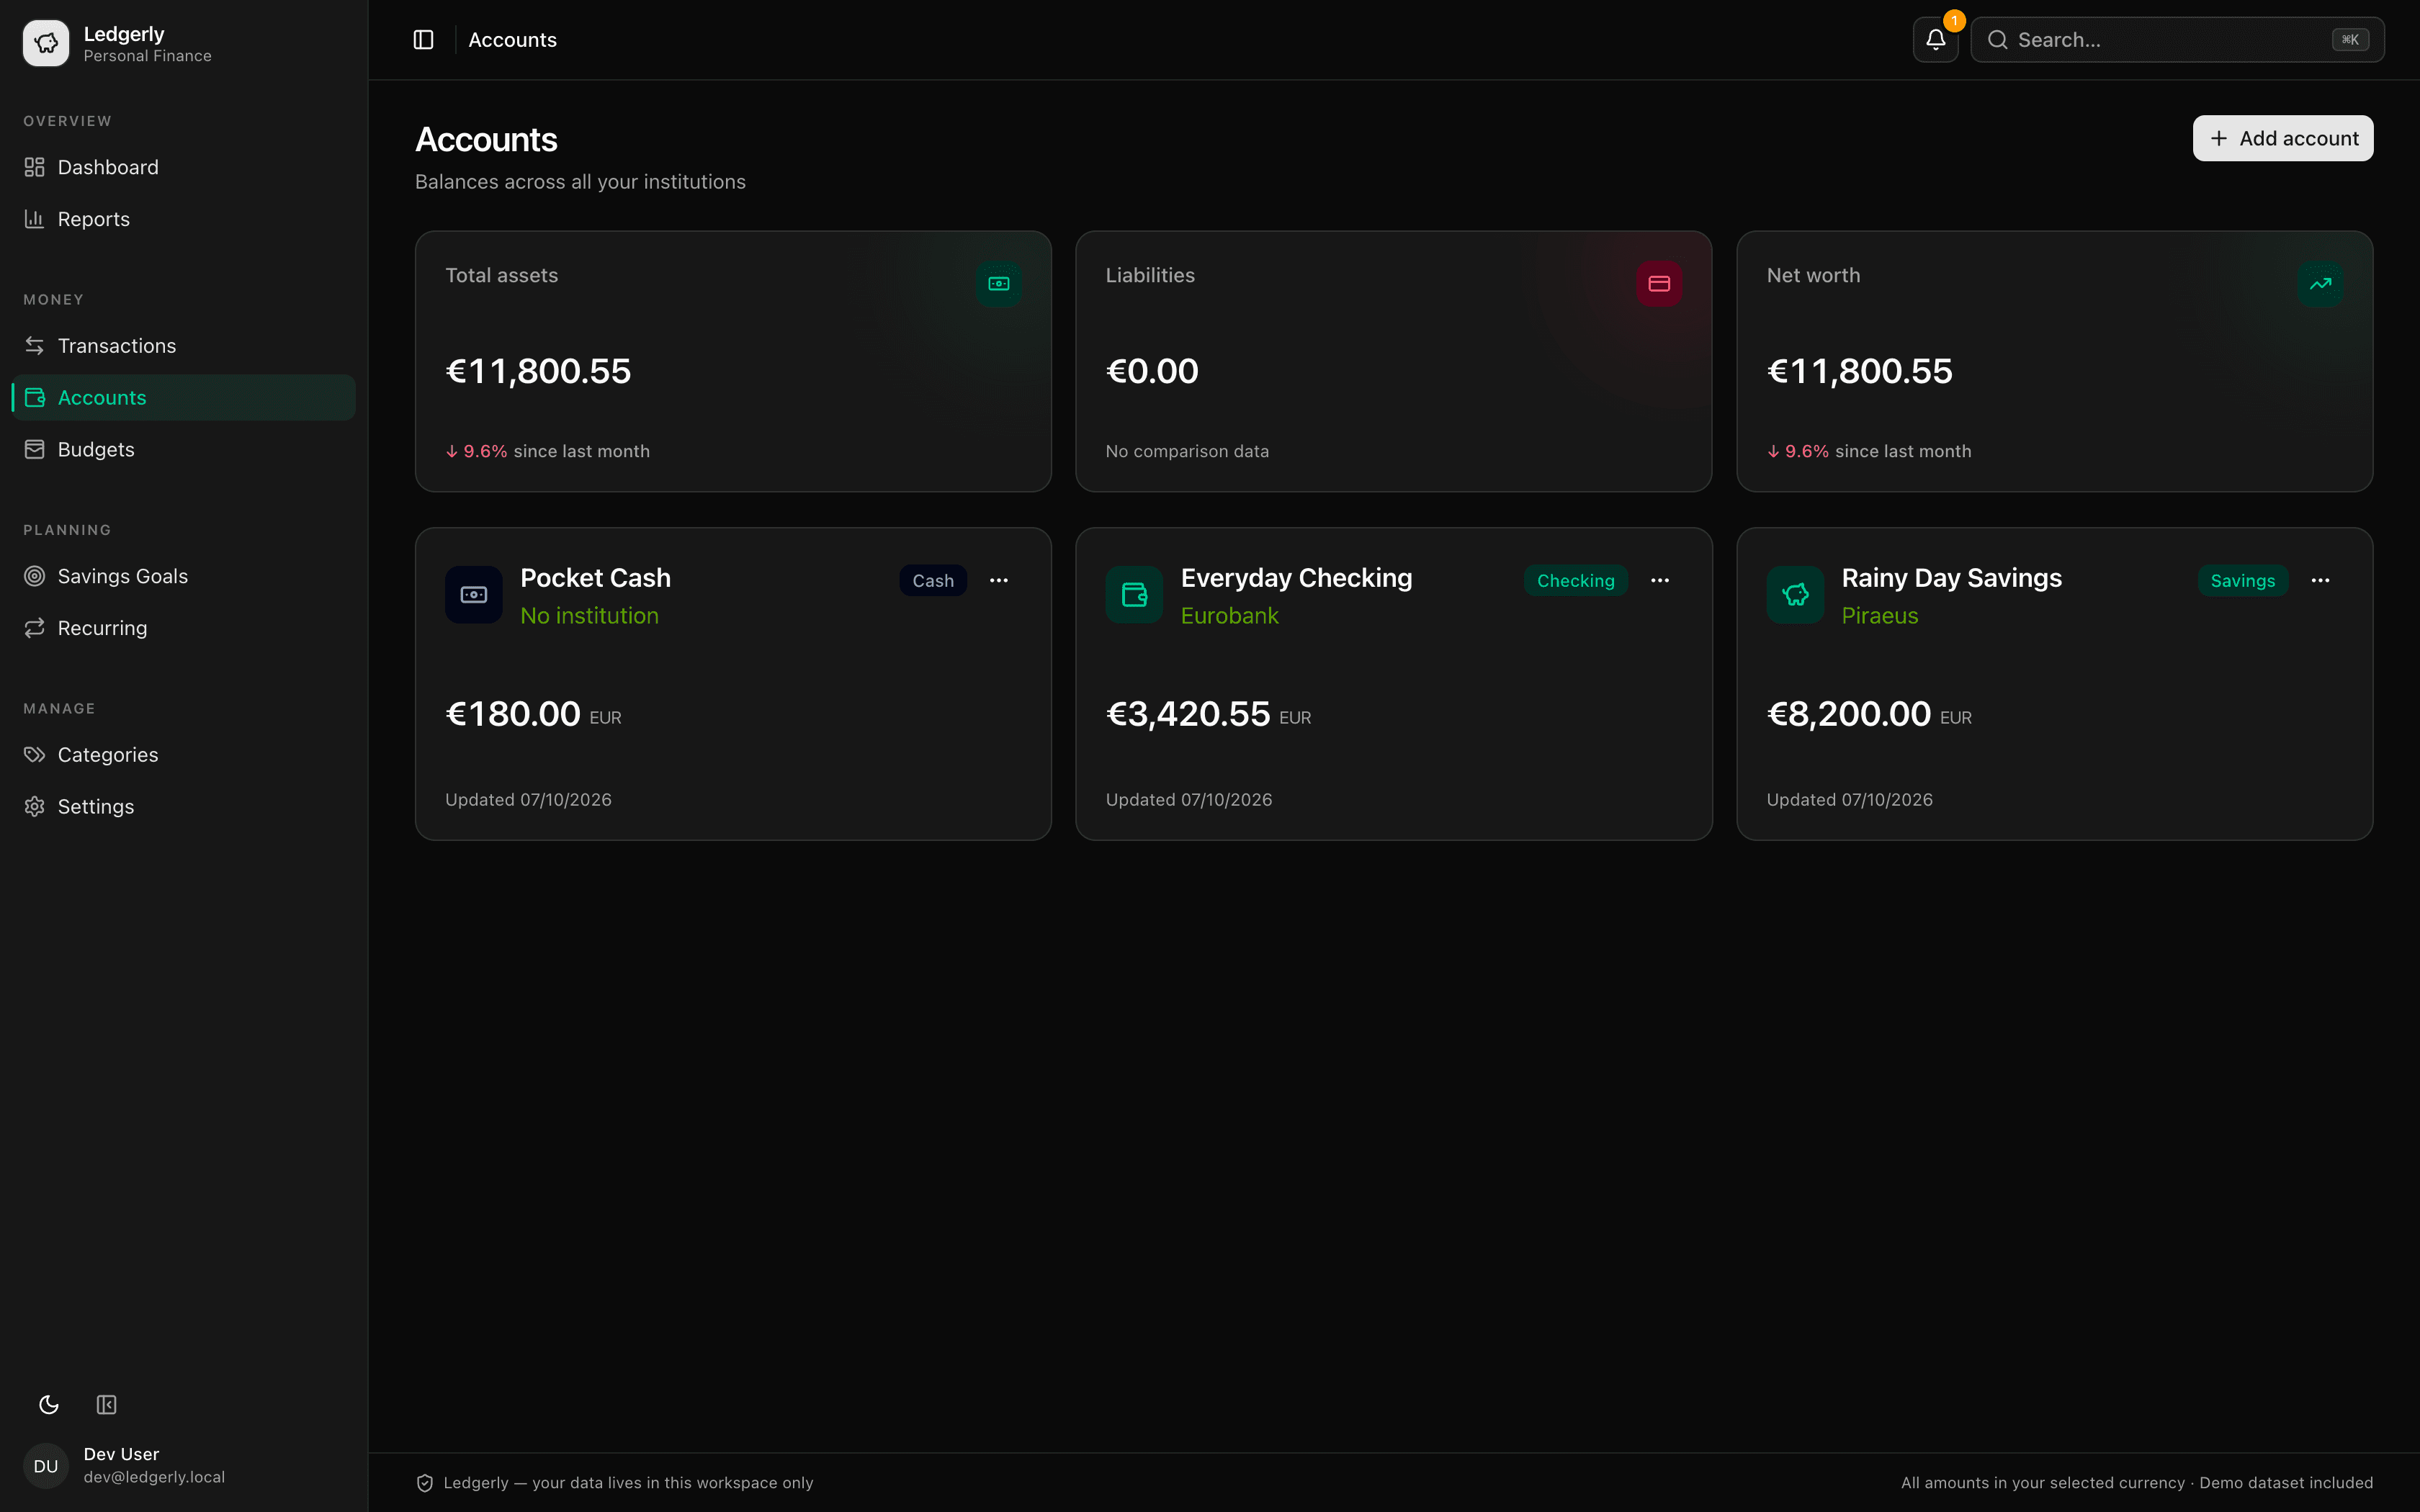Open the Transactions page
This screenshot has width=2420, height=1512.
coord(184,346)
